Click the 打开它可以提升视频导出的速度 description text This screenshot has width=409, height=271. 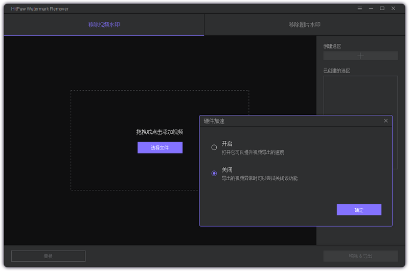253,152
